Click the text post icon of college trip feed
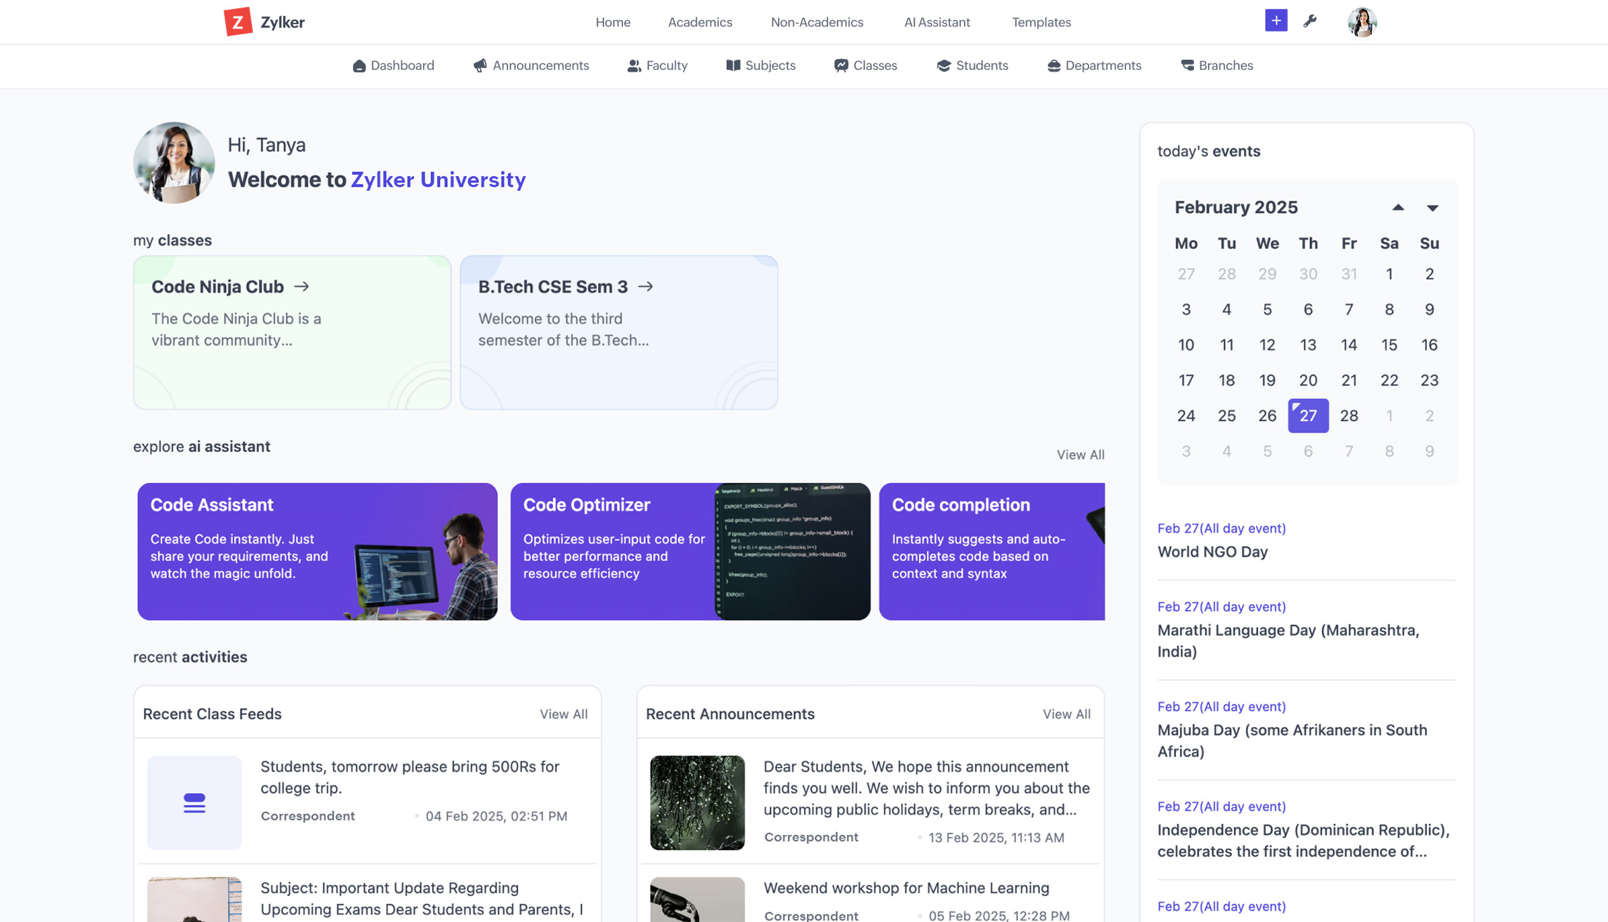Screen dimensions: 1608x922 click(x=194, y=803)
